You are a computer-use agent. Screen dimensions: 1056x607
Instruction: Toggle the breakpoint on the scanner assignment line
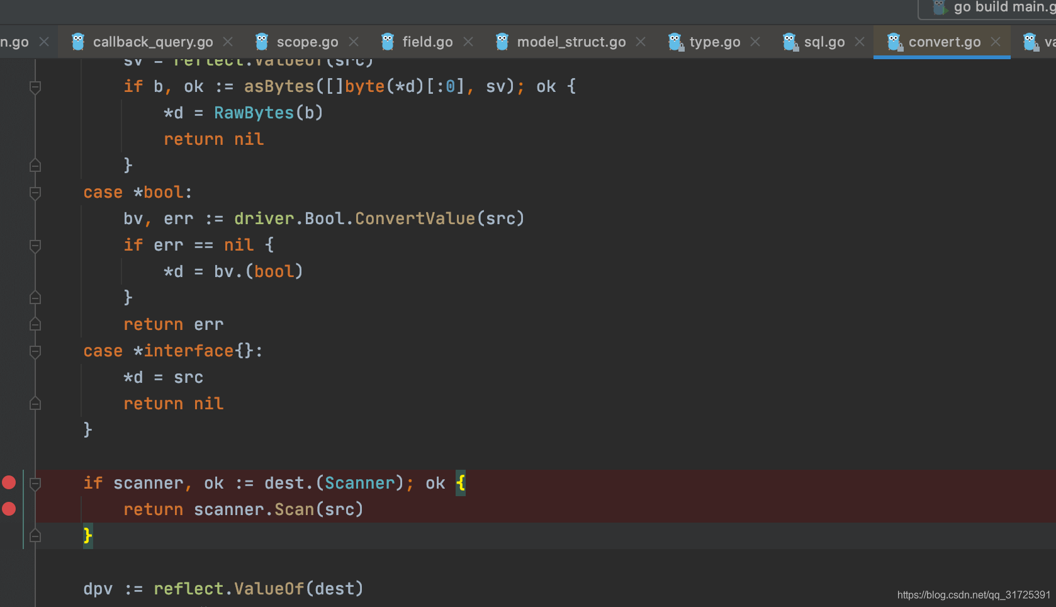9,482
